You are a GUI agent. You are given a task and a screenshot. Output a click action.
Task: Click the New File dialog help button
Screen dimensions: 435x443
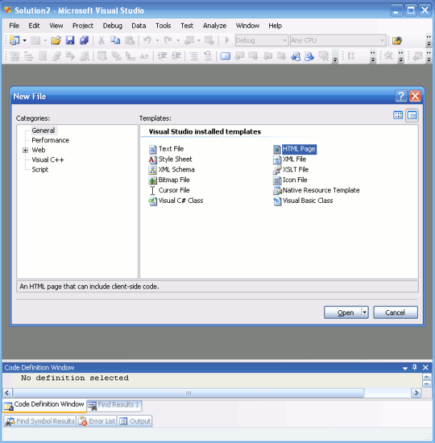(x=401, y=96)
